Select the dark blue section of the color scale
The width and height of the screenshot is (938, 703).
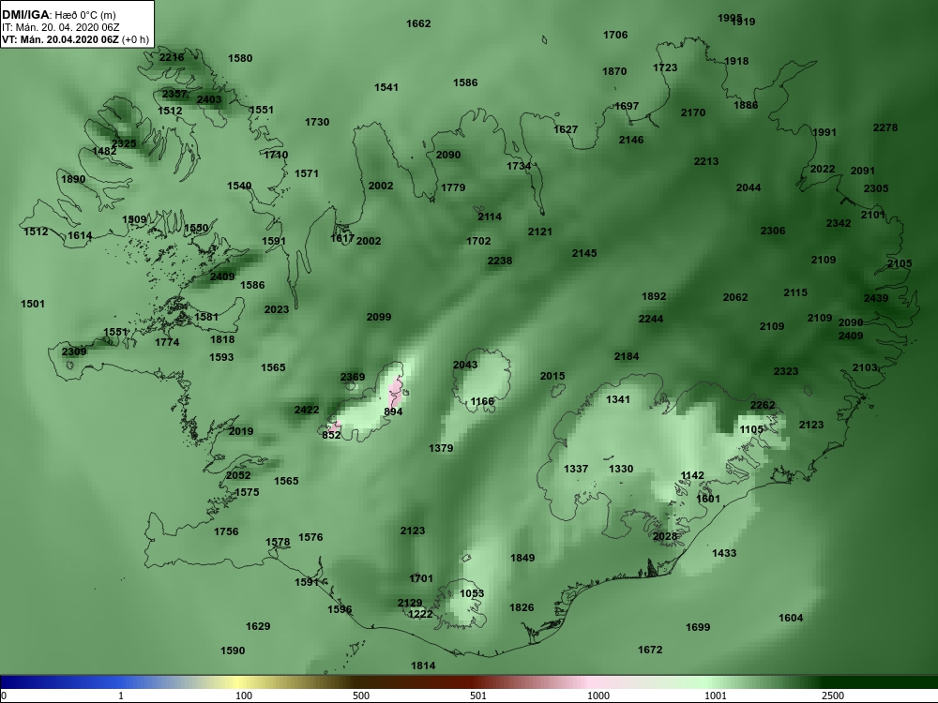tap(36, 682)
